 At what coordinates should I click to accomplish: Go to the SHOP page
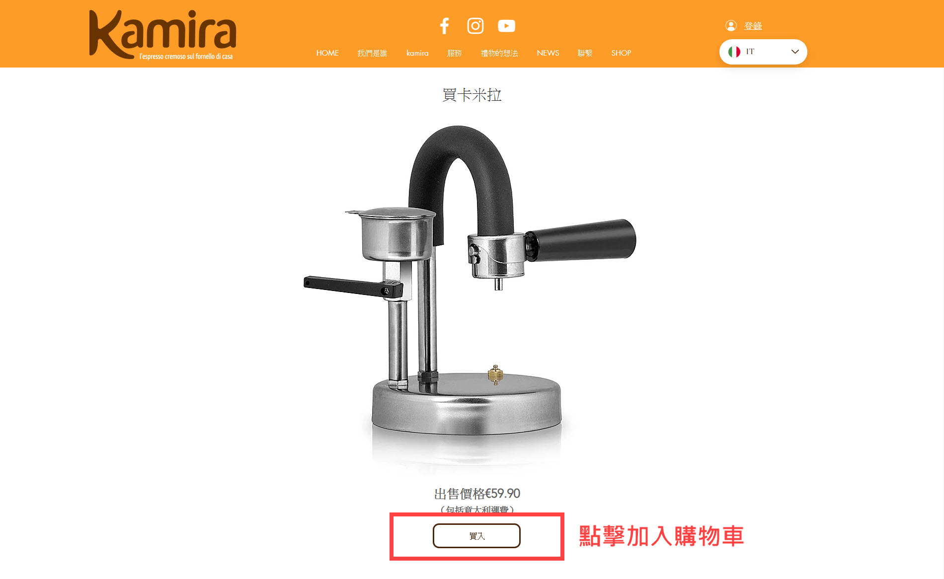click(621, 53)
